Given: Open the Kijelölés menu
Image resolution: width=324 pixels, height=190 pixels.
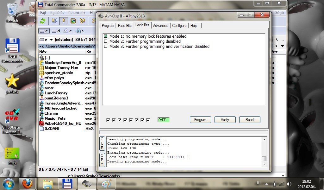Looking at the screenshot, I should pos(57,13).
